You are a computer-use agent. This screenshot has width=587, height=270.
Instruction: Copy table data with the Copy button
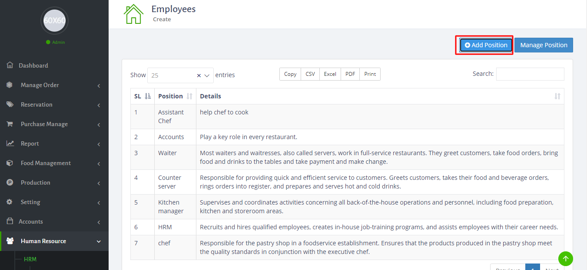click(290, 74)
